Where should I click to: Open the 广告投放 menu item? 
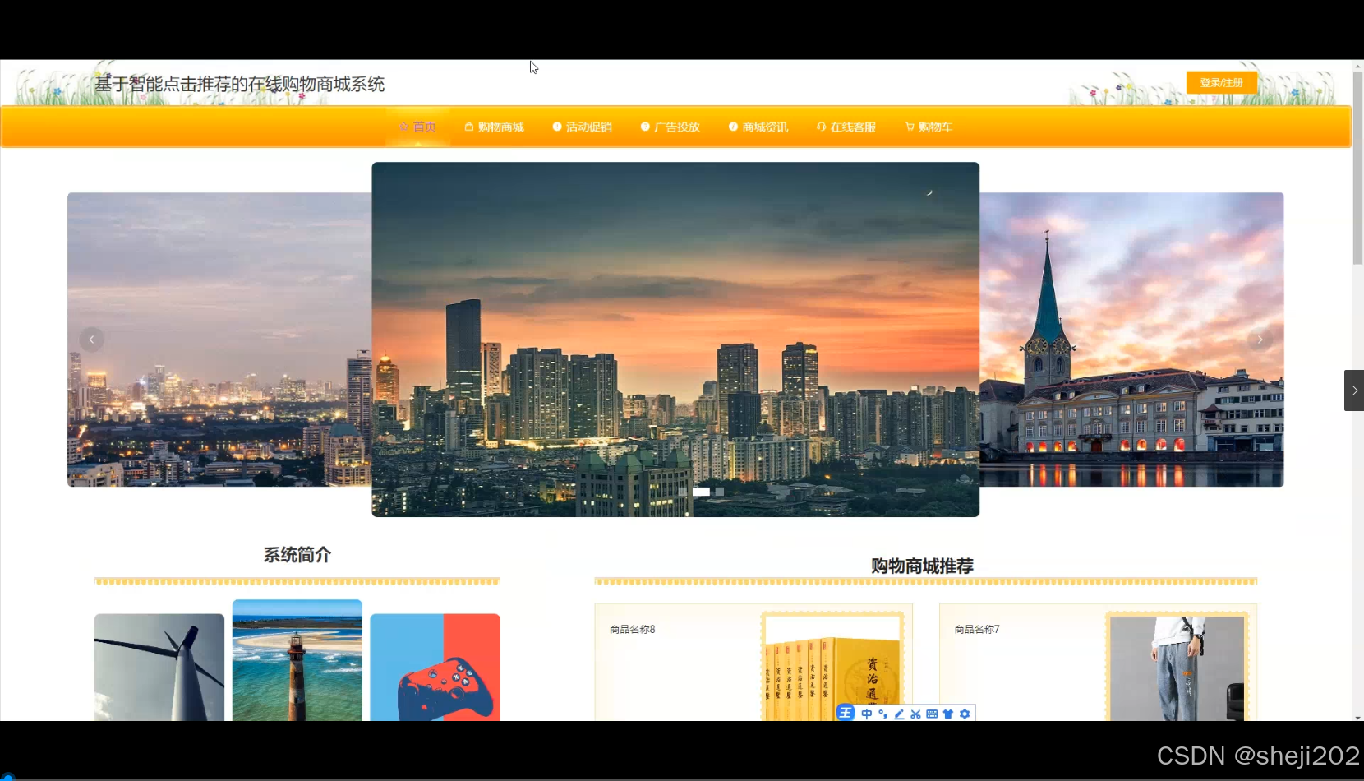tap(670, 127)
